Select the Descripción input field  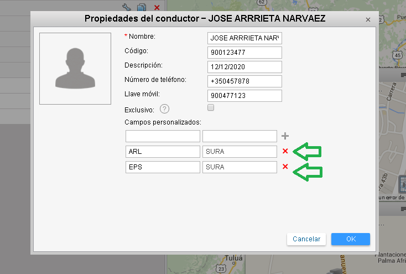coord(244,67)
